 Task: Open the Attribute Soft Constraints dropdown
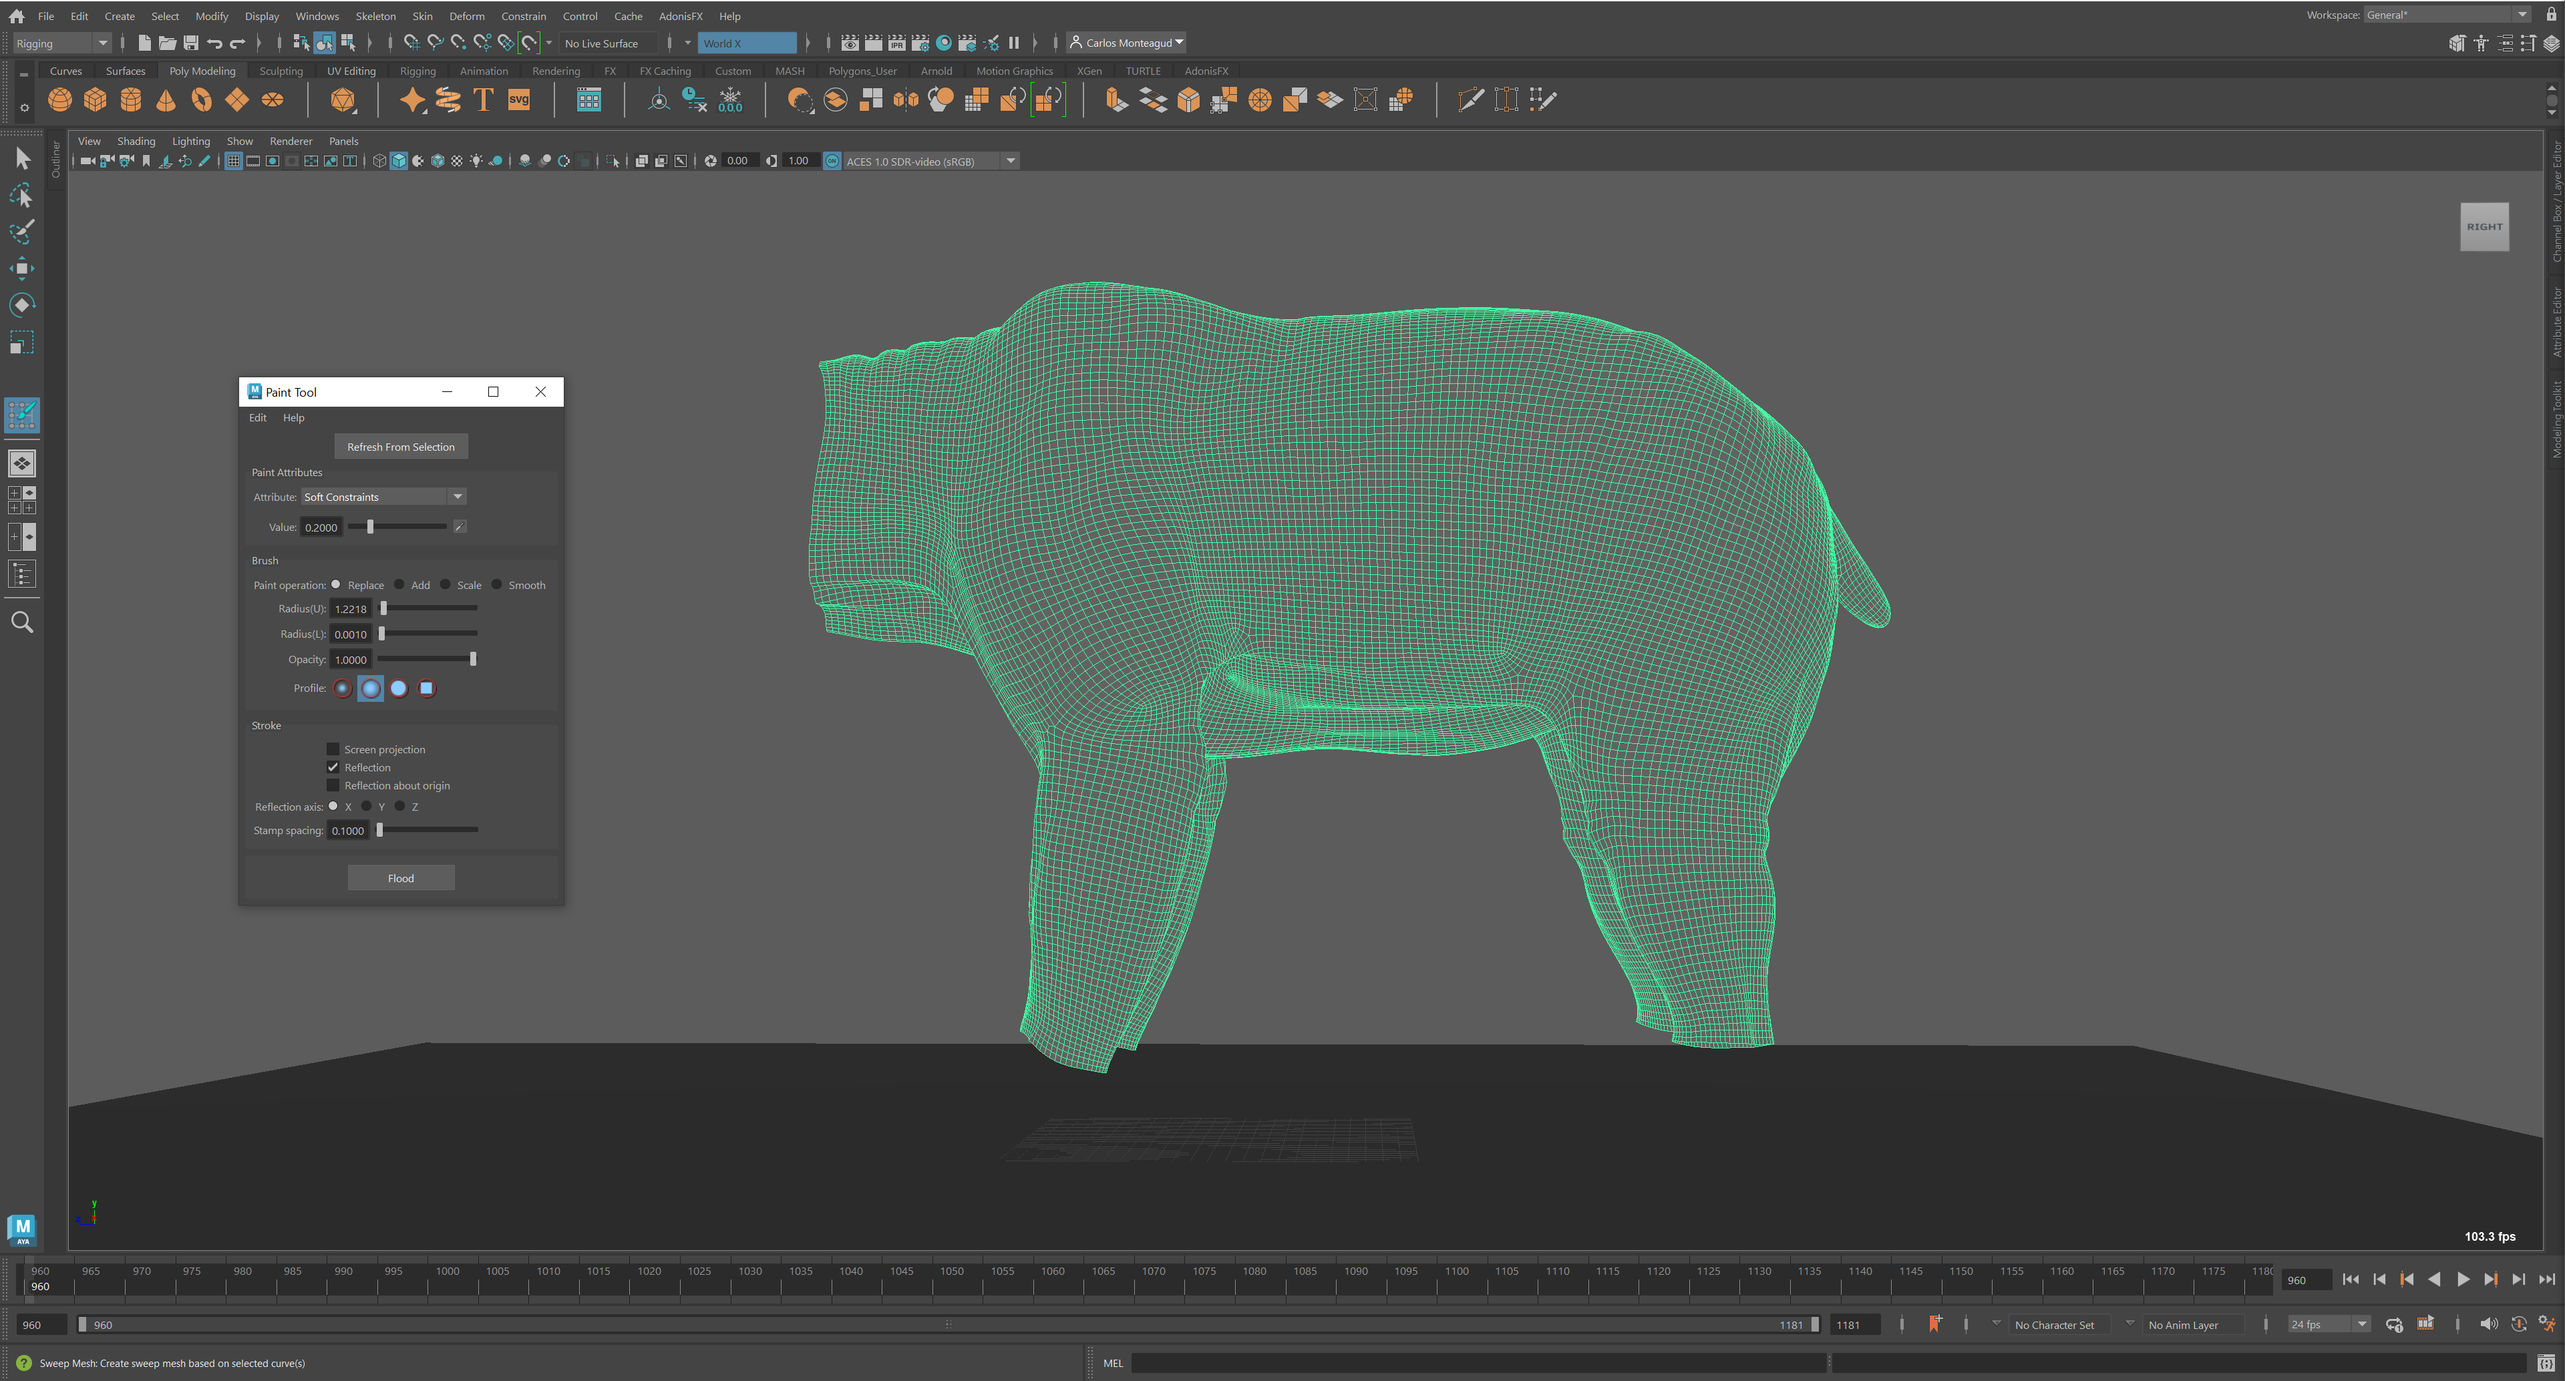pyautogui.click(x=457, y=497)
